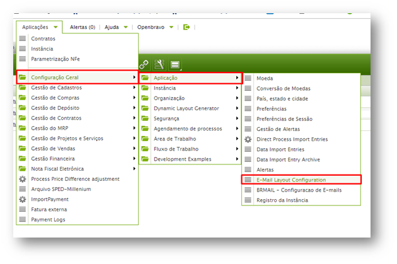Image resolution: width=397 pixels, height=264 pixels.
Task: Click gear icon beside ImportPayment
Action: click(23, 199)
